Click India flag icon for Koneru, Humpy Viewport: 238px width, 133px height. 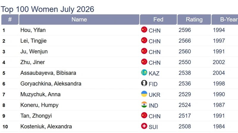tap(144, 105)
